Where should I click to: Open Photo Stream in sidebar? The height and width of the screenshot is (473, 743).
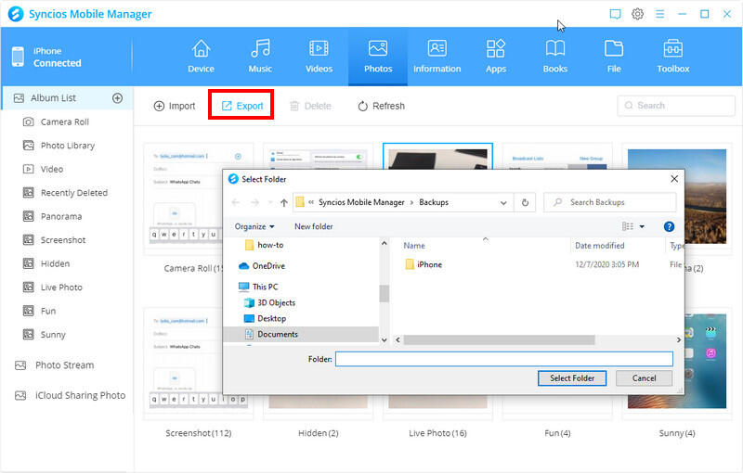tap(64, 365)
